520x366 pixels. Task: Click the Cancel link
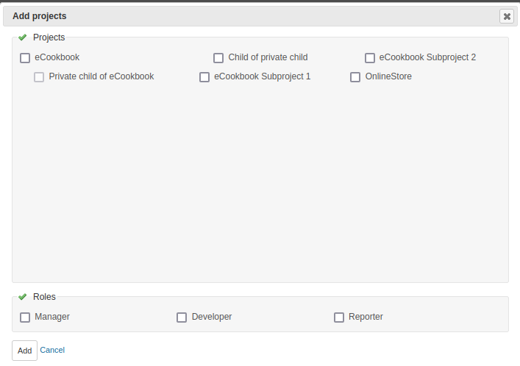click(x=52, y=350)
